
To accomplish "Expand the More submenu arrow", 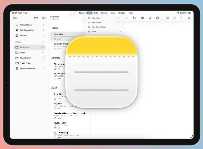I will click(120, 31).
